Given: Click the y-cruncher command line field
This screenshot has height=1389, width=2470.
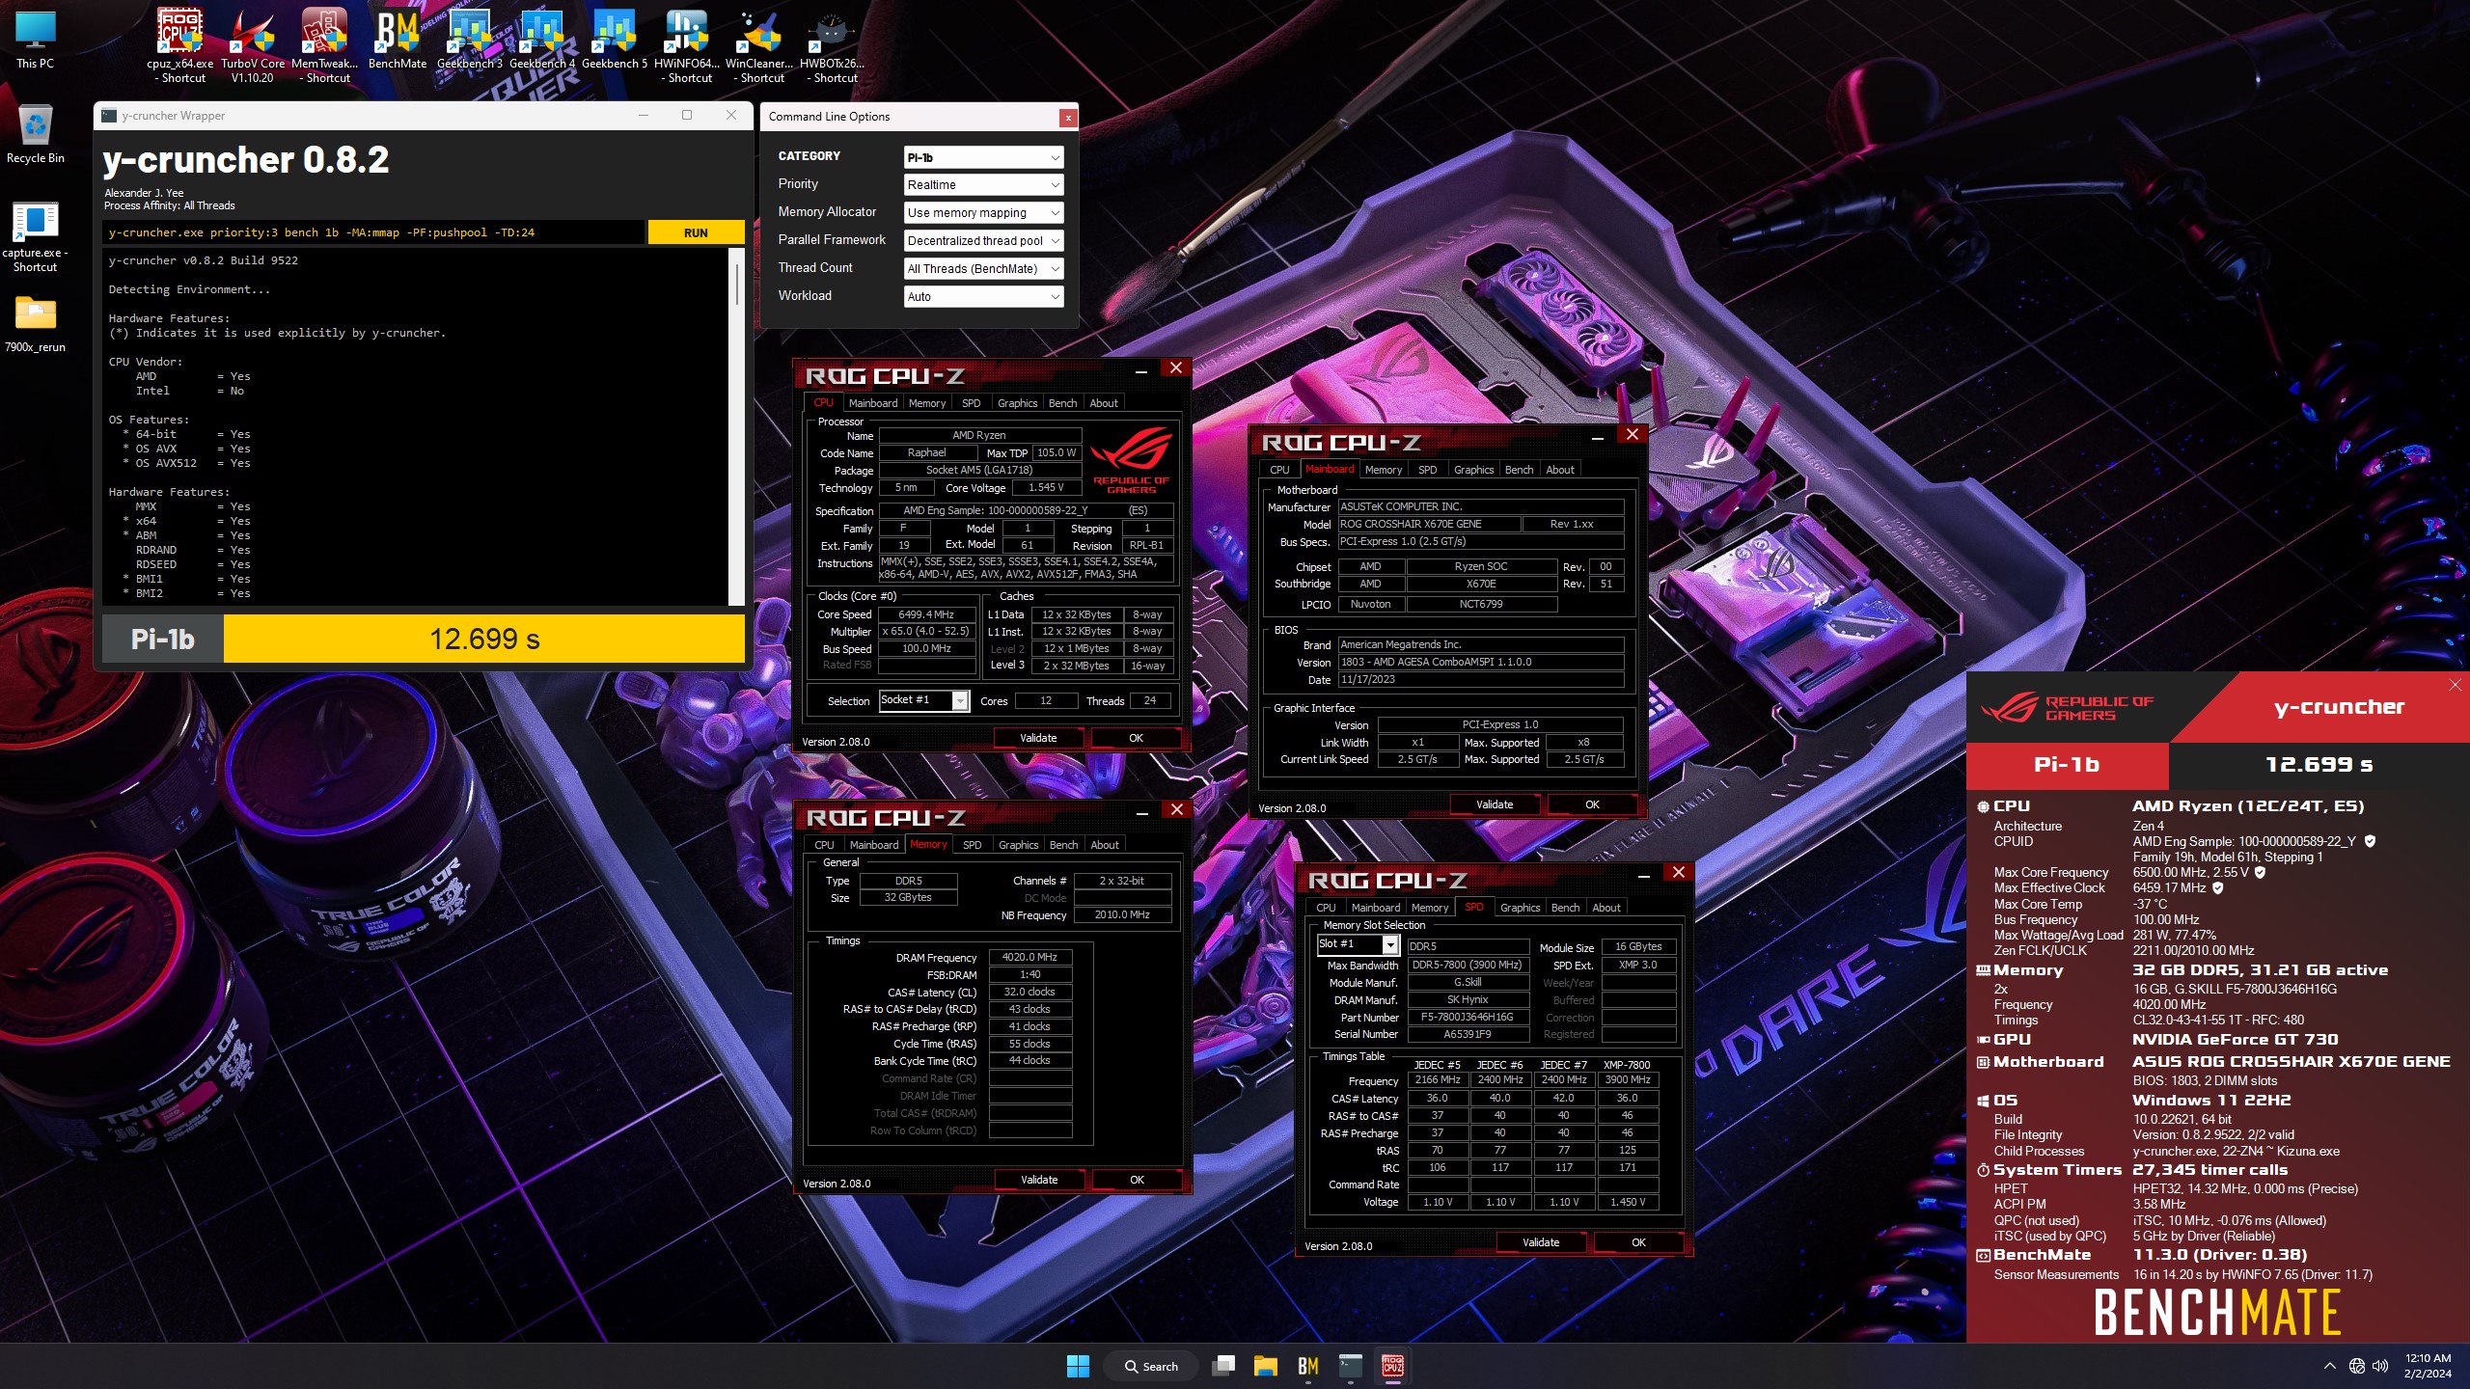Looking at the screenshot, I should pos(373,232).
